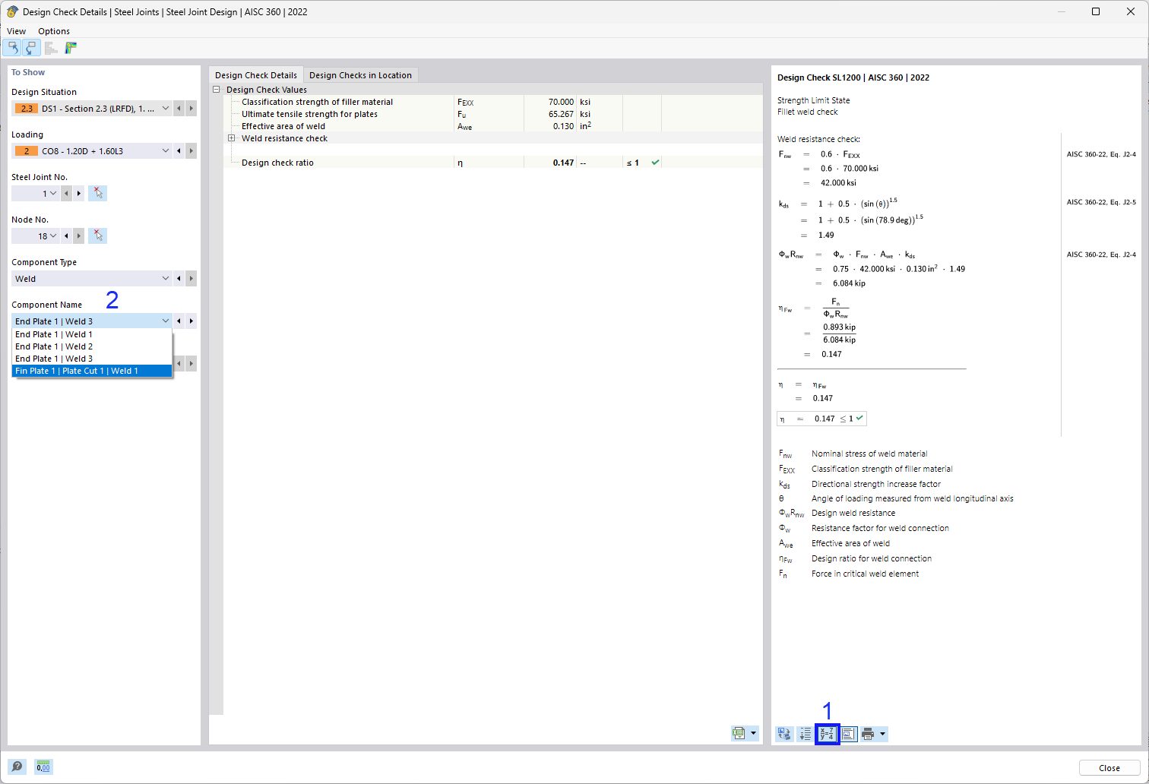Click the 70.000 value cell
Screen dimensions: 1149x784
pos(550,102)
